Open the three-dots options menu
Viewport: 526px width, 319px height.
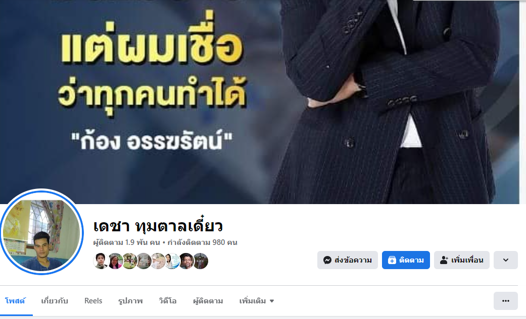coord(506,301)
